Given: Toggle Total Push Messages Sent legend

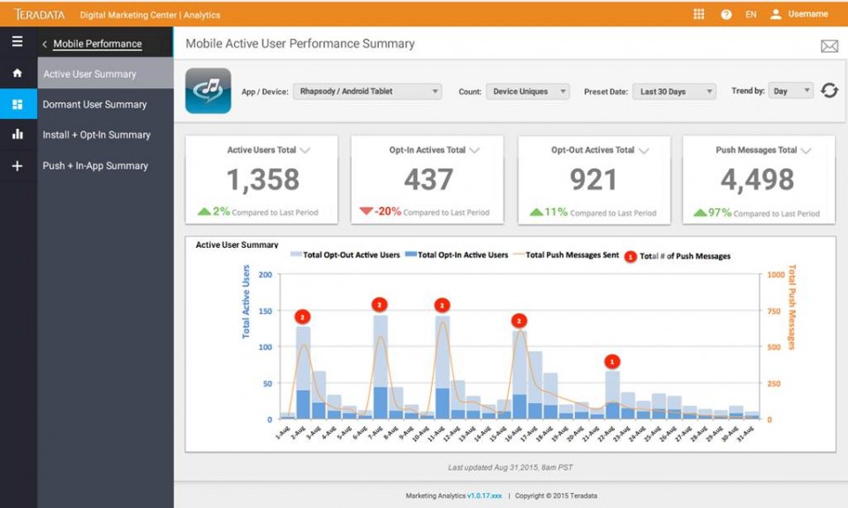Looking at the screenshot, I should point(565,255).
